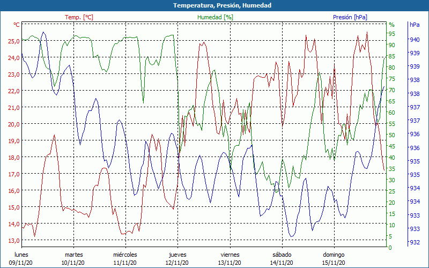Click temperature axis value "16,0"
The image size is (429, 268).
pyautogui.click(x=14, y=191)
